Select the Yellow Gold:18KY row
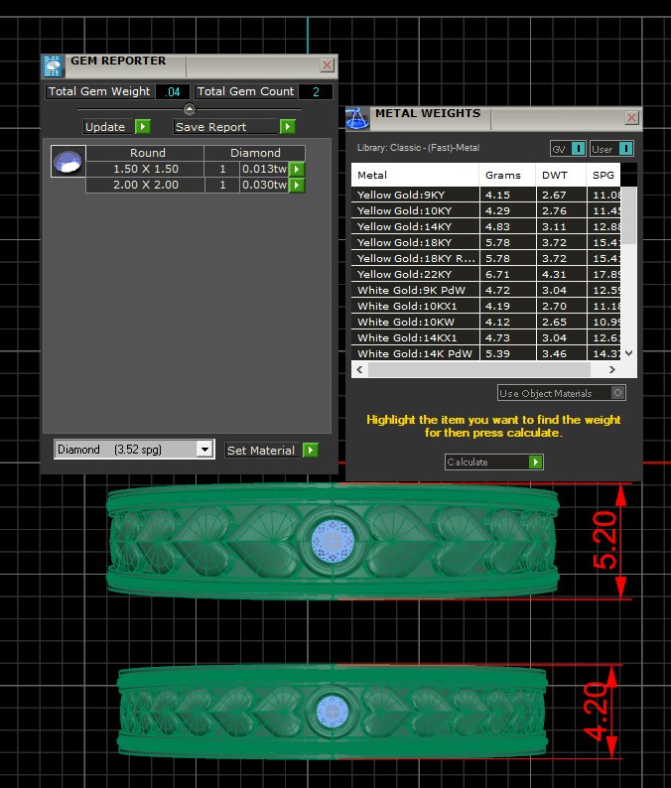The width and height of the screenshot is (671, 788). pos(486,242)
